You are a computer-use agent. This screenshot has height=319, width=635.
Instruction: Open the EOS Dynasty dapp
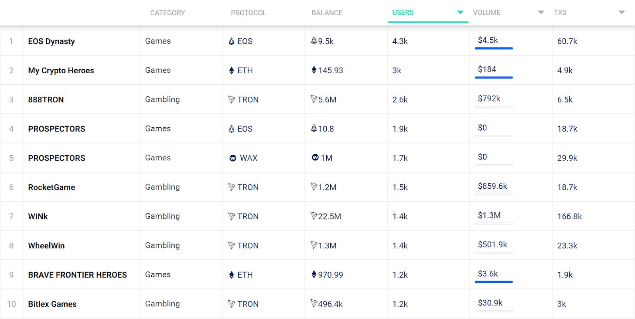tap(51, 41)
